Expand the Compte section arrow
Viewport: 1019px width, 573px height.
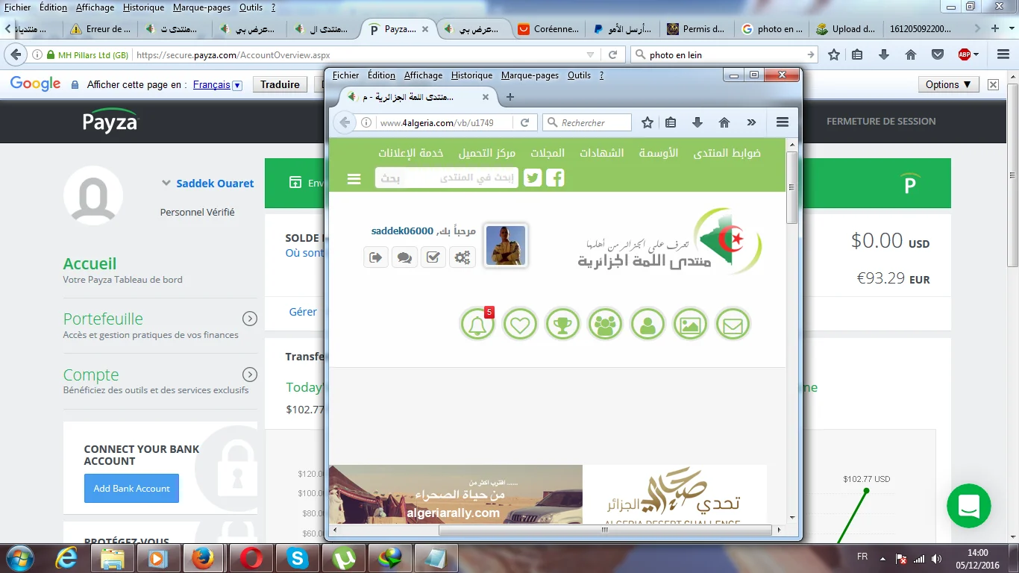point(250,375)
